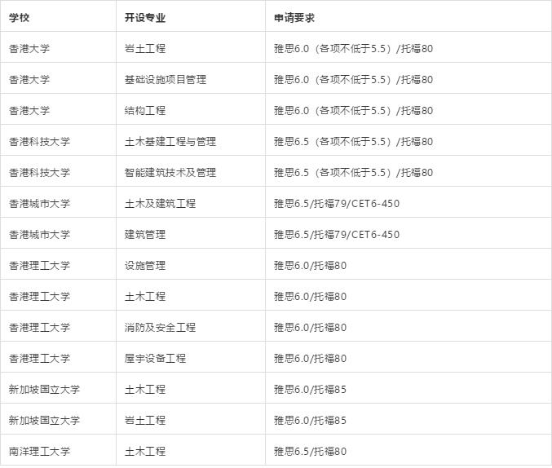Click the 建筑管理 program cell
Screen dimensions: 552x468
pyautogui.click(x=145, y=234)
